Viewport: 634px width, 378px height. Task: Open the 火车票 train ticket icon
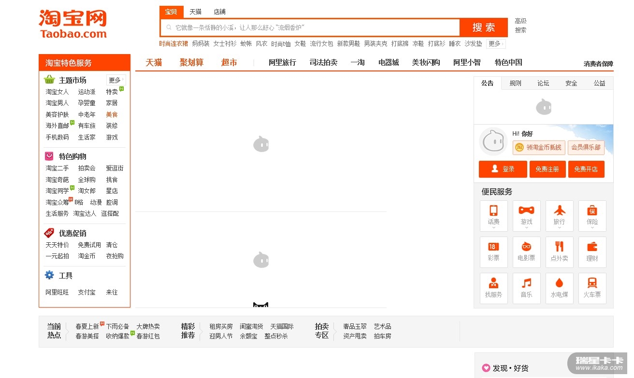[x=592, y=288]
